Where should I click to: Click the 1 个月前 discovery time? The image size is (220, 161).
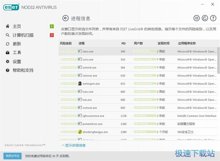(162, 132)
